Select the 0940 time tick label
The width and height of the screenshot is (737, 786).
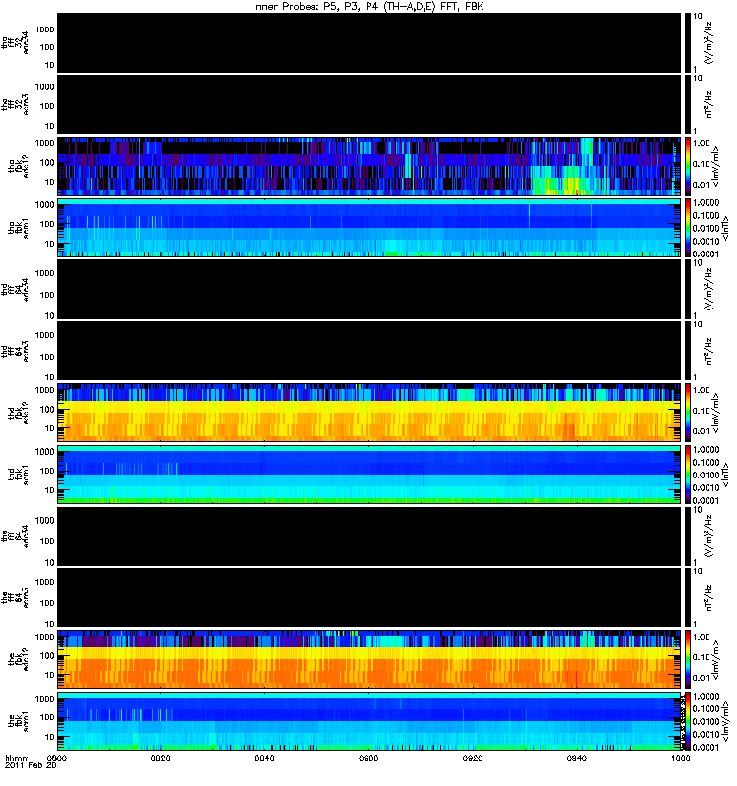[x=577, y=758]
